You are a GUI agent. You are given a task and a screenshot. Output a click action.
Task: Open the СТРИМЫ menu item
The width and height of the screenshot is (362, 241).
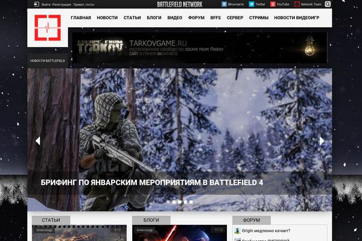point(259,17)
